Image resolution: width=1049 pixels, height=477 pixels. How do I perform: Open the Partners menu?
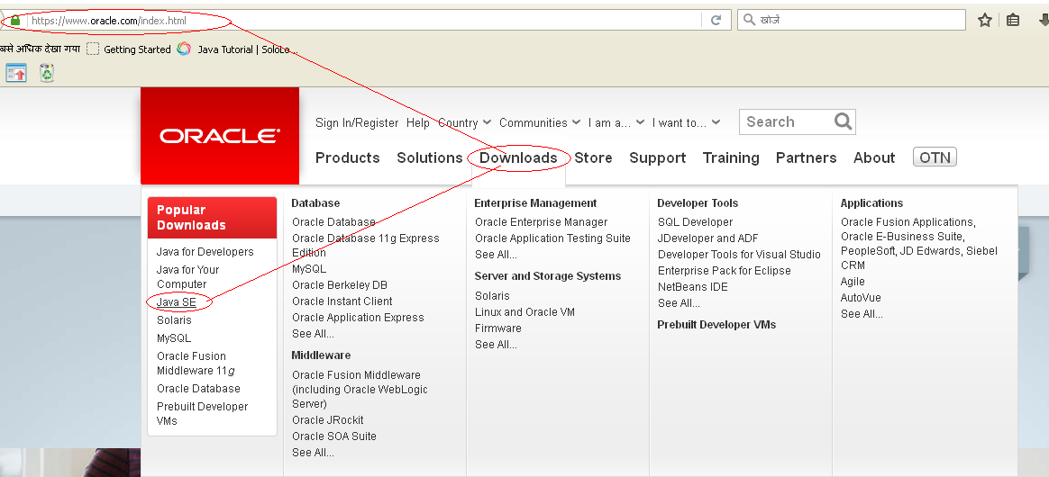point(807,157)
